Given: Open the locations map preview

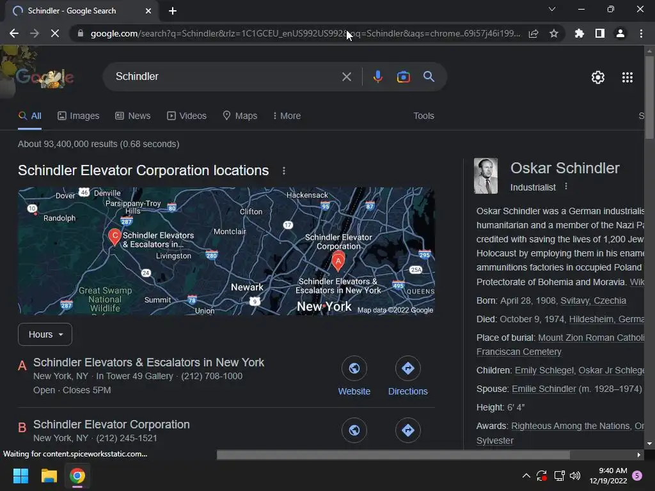Looking at the screenshot, I should click(x=226, y=251).
